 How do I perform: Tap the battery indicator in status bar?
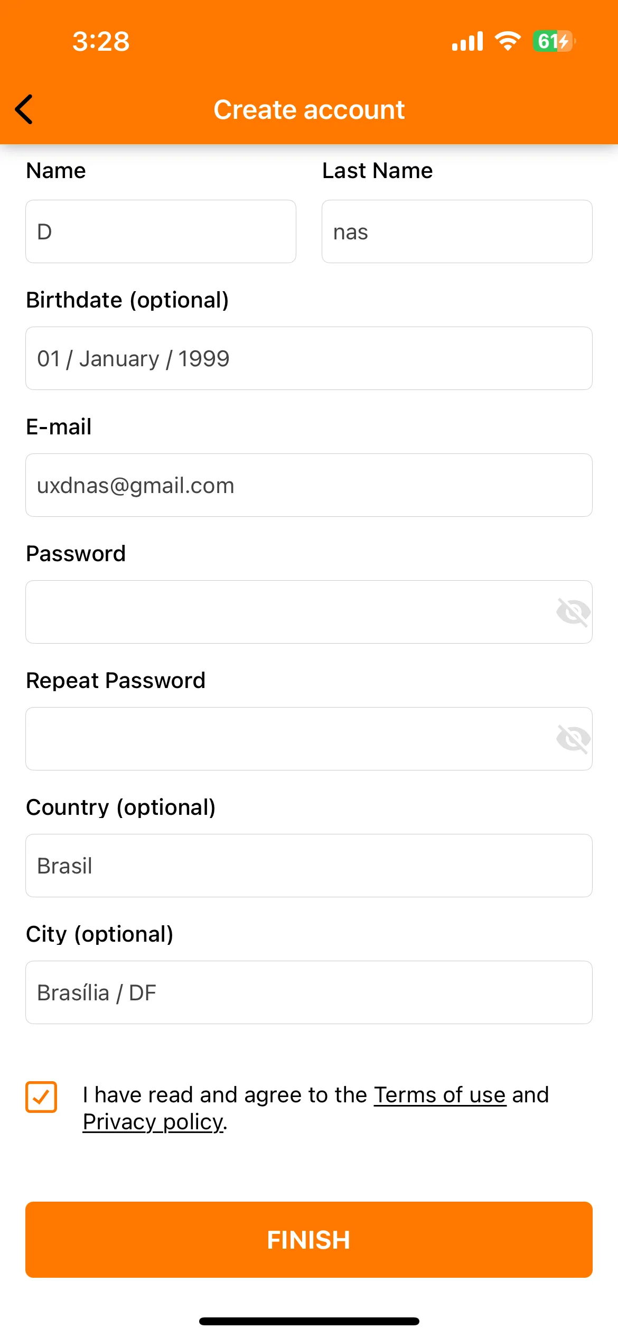coord(554,41)
